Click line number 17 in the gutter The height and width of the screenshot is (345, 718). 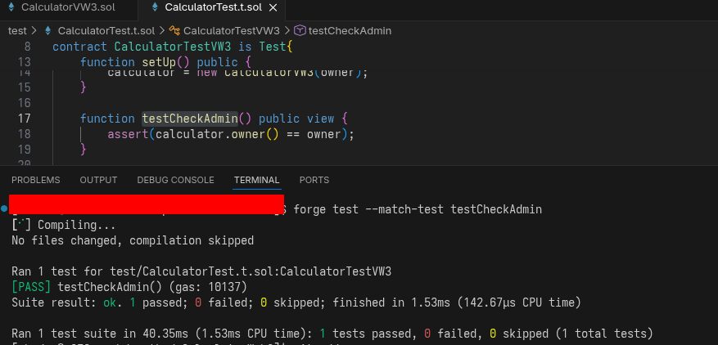pyautogui.click(x=25, y=119)
